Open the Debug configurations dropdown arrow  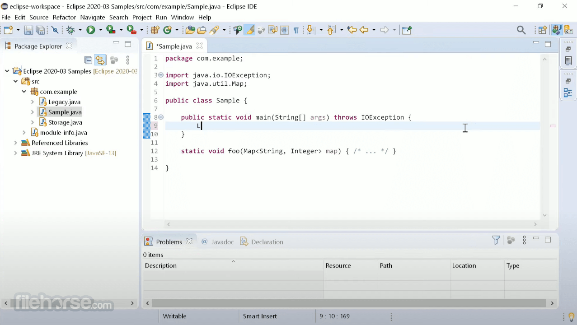pos(80,30)
